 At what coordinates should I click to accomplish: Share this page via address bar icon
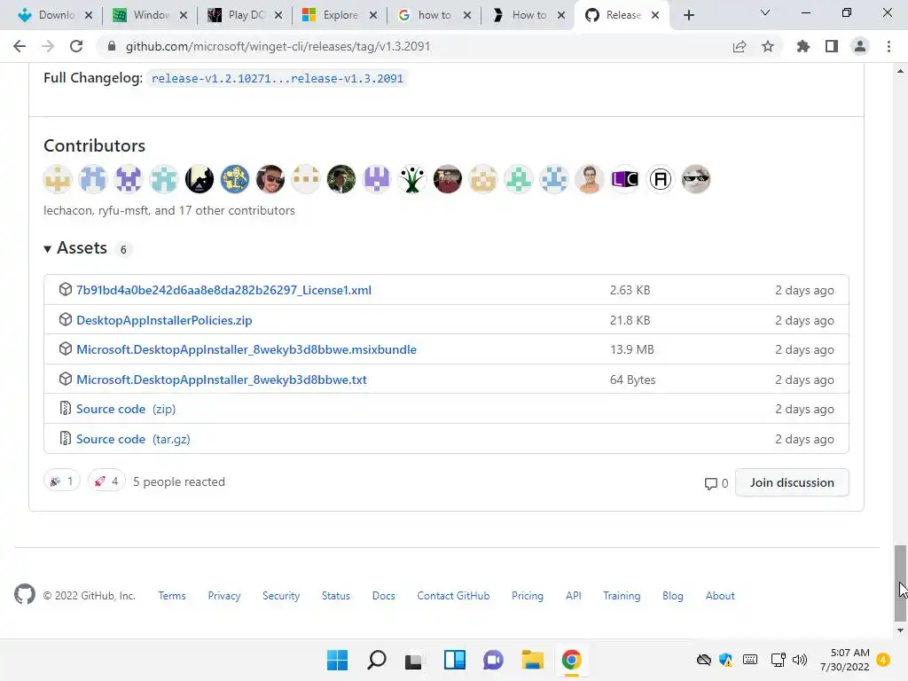point(739,46)
